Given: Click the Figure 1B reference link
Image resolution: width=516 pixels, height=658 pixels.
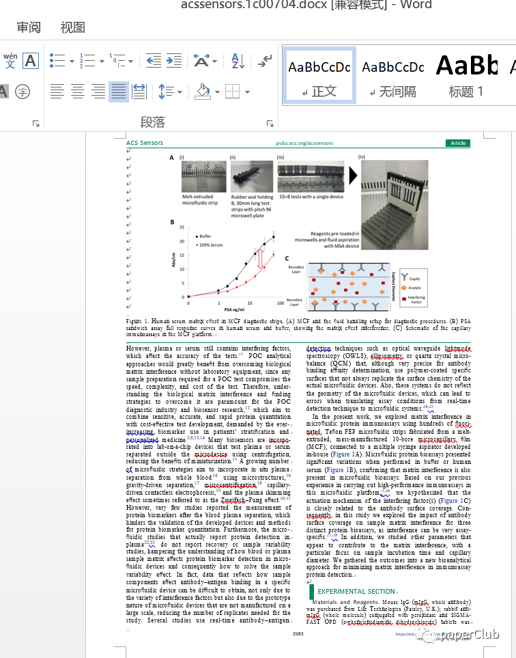Looking at the screenshot, I should [340, 470].
